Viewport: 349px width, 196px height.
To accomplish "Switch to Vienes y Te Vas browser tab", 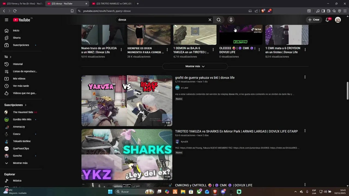I will pyautogui.click(x=22, y=4).
